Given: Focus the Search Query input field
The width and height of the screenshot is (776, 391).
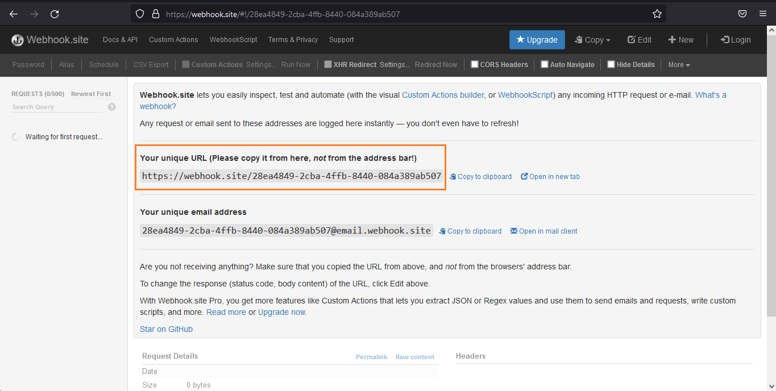Looking at the screenshot, I should coord(57,107).
